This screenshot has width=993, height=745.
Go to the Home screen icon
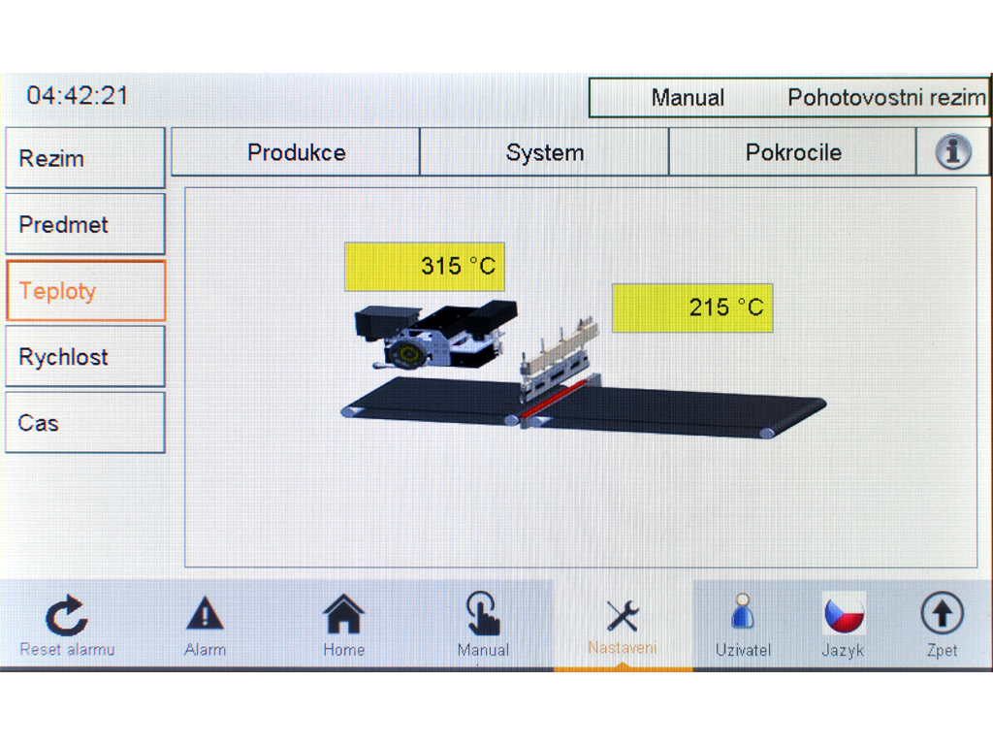[343, 615]
